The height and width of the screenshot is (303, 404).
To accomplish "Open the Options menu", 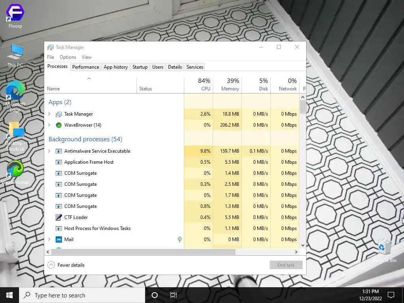I will click(x=68, y=57).
